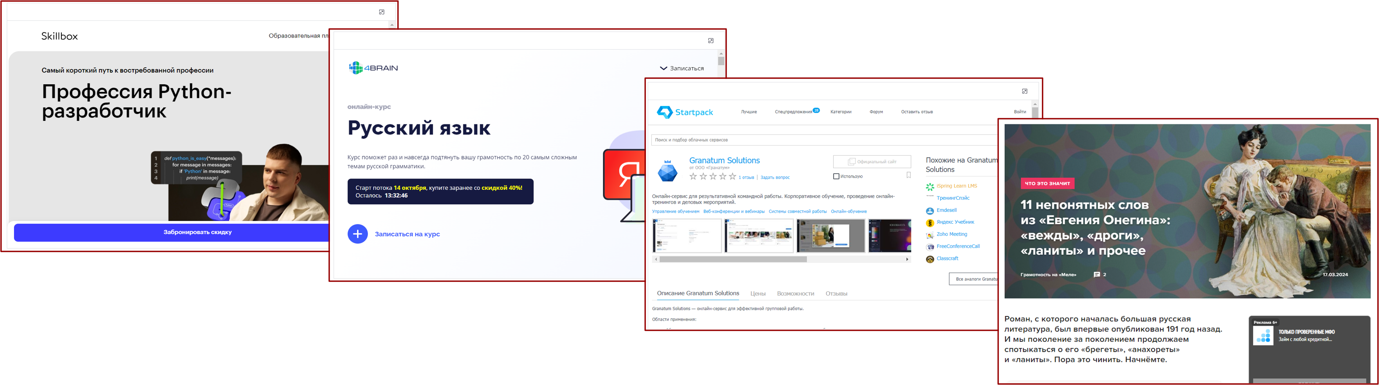Screen dimensions: 1379x385
Task: Click Войти in the Startpack header
Action: 1020,112
